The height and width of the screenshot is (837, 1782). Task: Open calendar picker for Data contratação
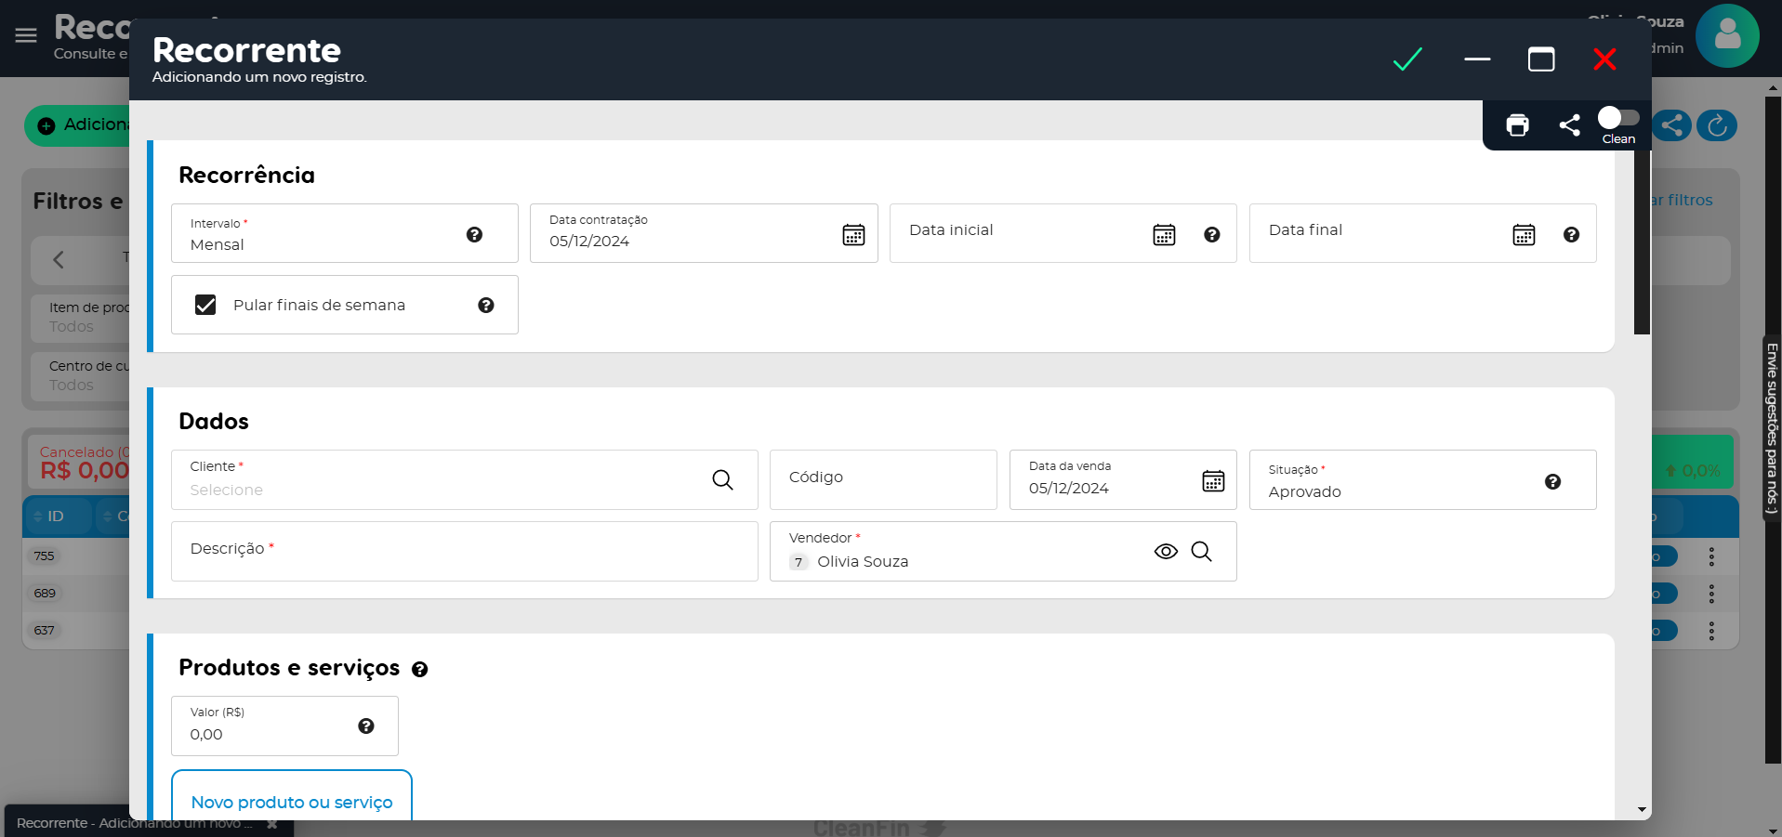(853, 235)
